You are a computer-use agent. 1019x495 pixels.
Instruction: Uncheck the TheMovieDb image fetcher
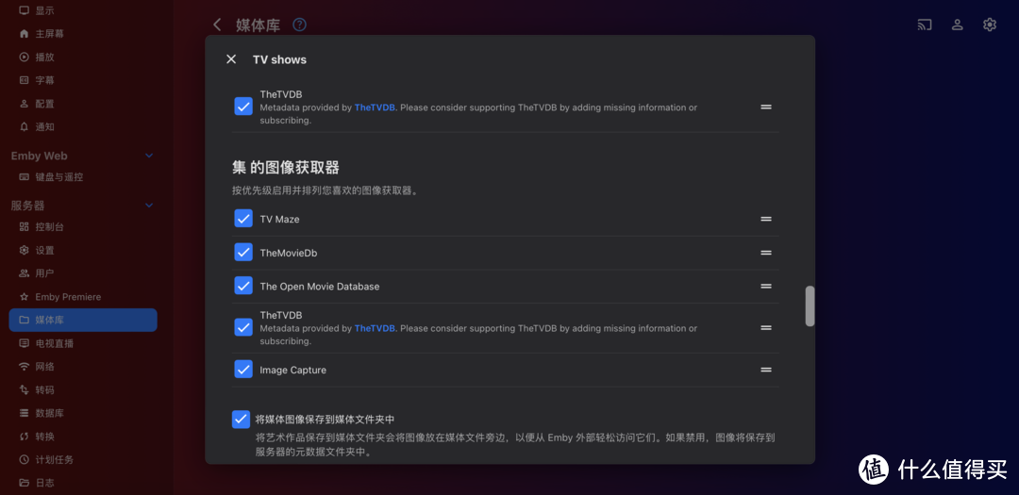point(243,253)
